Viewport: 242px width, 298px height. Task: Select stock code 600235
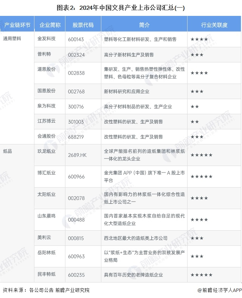tap(76, 275)
